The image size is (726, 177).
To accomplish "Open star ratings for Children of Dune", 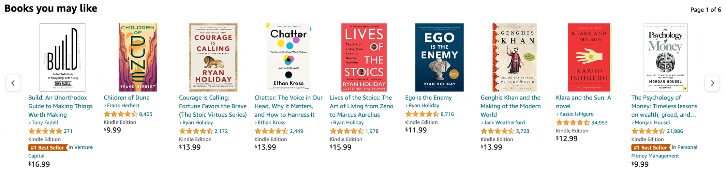I will point(121,114).
